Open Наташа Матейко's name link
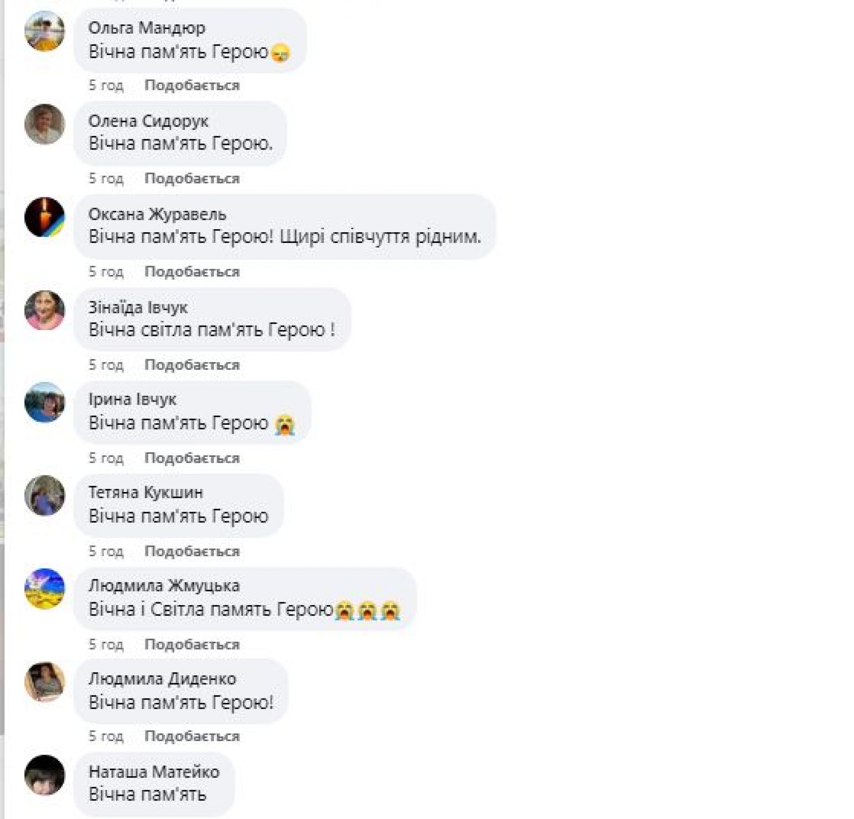The image size is (854, 819). pyautogui.click(x=154, y=771)
